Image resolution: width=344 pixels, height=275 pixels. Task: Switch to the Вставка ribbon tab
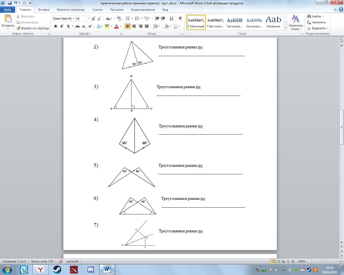click(x=44, y=10)
